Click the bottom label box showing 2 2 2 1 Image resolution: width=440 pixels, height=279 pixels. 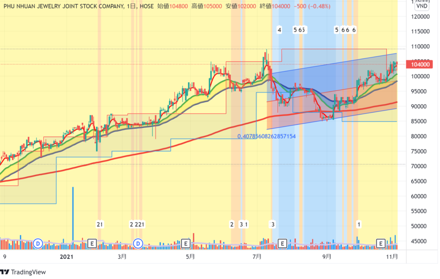[137, 225]
